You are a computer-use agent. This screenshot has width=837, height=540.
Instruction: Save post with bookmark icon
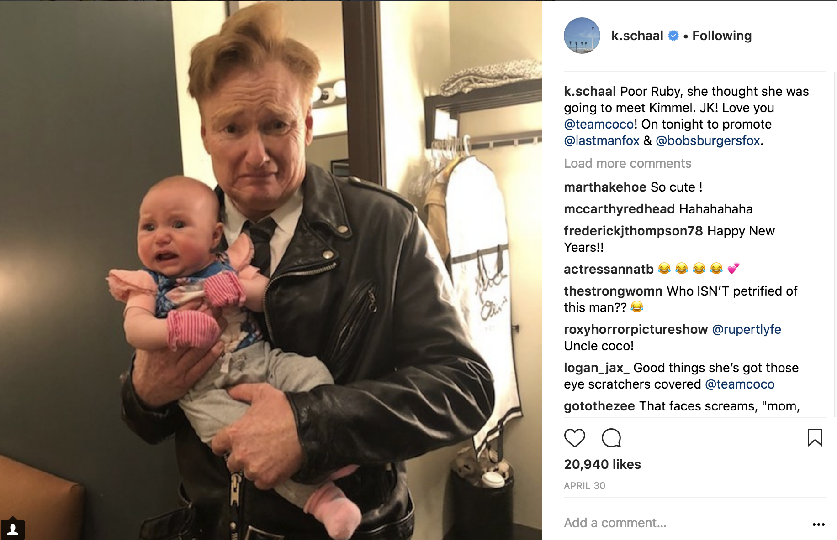coord(815,437)
